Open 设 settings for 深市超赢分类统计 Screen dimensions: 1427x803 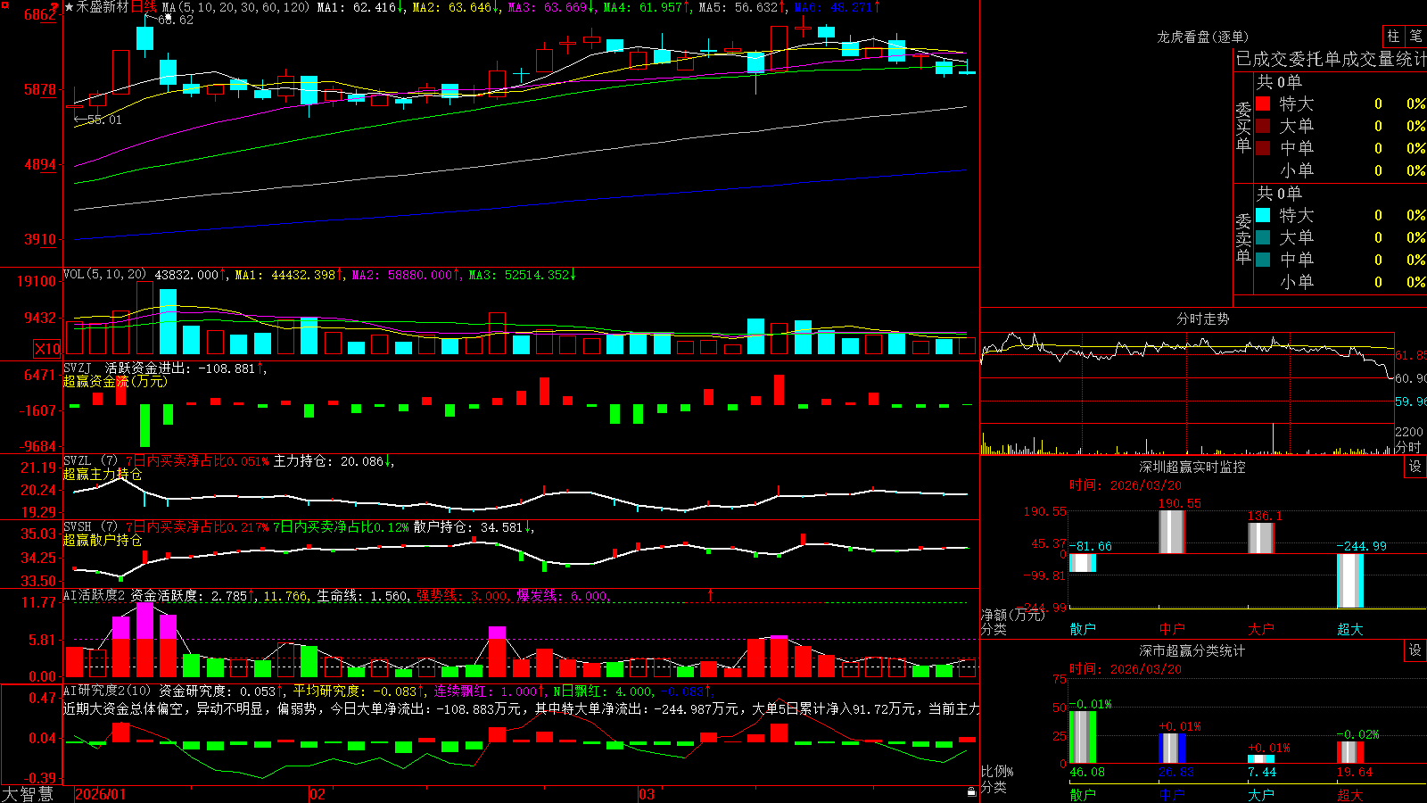1415,650
